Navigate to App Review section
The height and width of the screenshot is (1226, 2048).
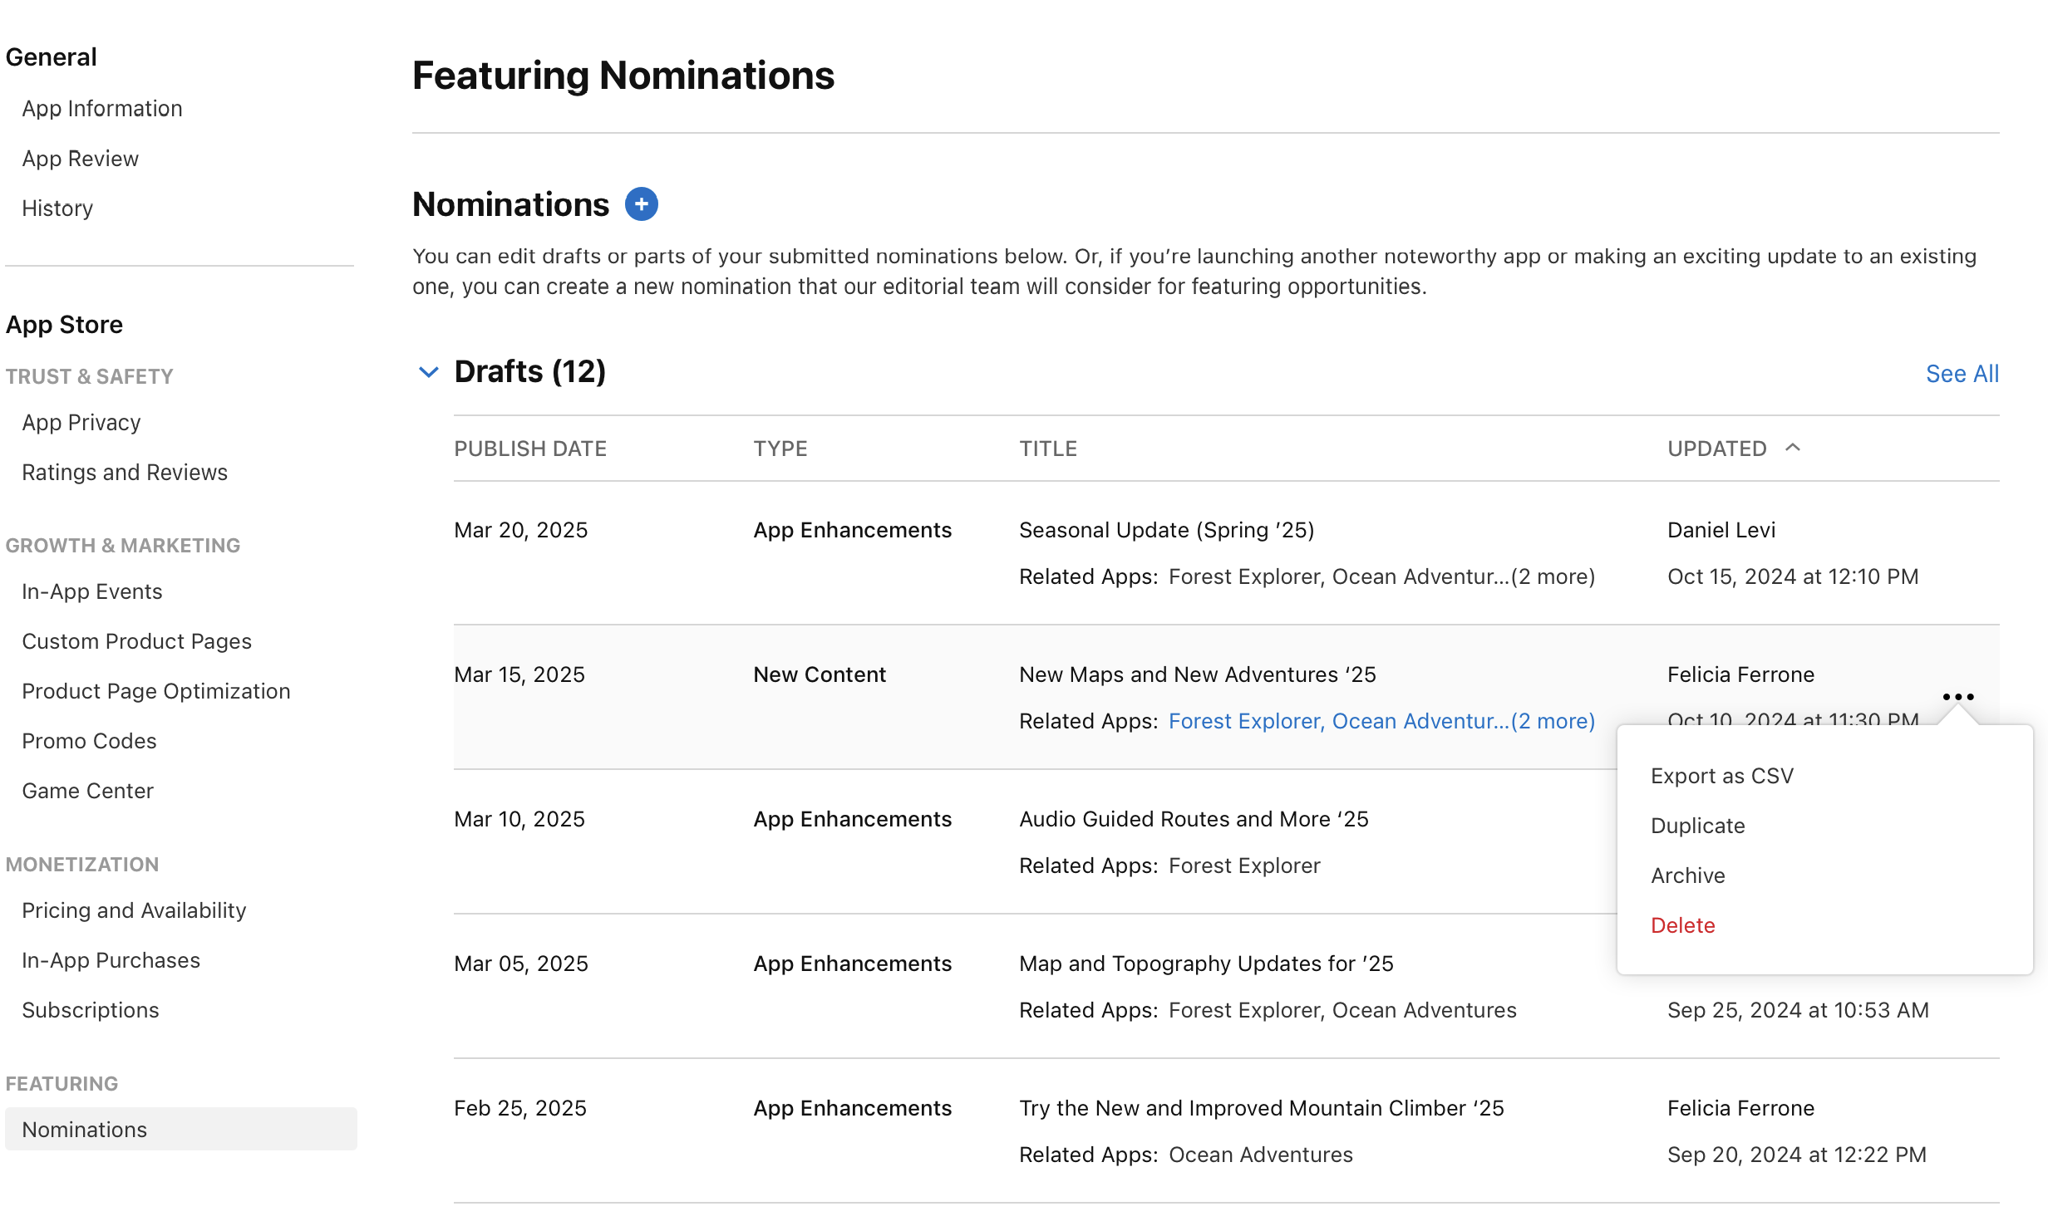pos(81,158)
